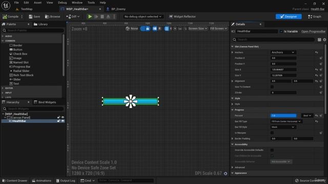Click the localization None globe button
The image size is (328, 184).
coord(132,29)
